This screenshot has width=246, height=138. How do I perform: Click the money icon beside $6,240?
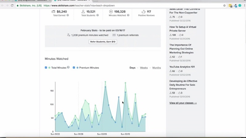(53, 12)
